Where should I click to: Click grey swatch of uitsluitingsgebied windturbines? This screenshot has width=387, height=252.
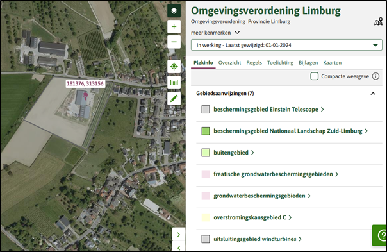[206, 239]
